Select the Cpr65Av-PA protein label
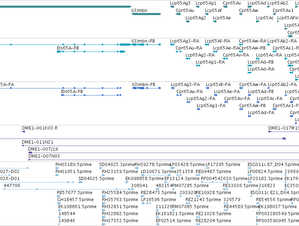This screenshot has width=299, height=226. 237,99
